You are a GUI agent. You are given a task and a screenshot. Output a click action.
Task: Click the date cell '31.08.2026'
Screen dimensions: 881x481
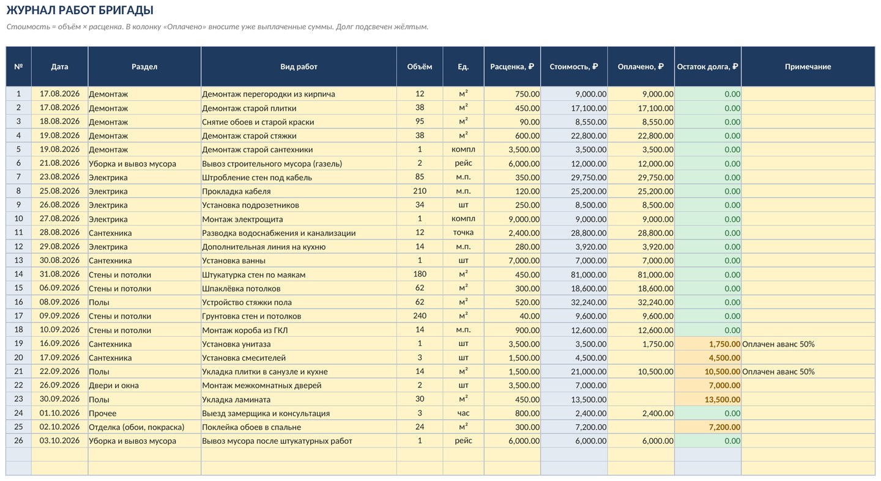click(59, 274)
